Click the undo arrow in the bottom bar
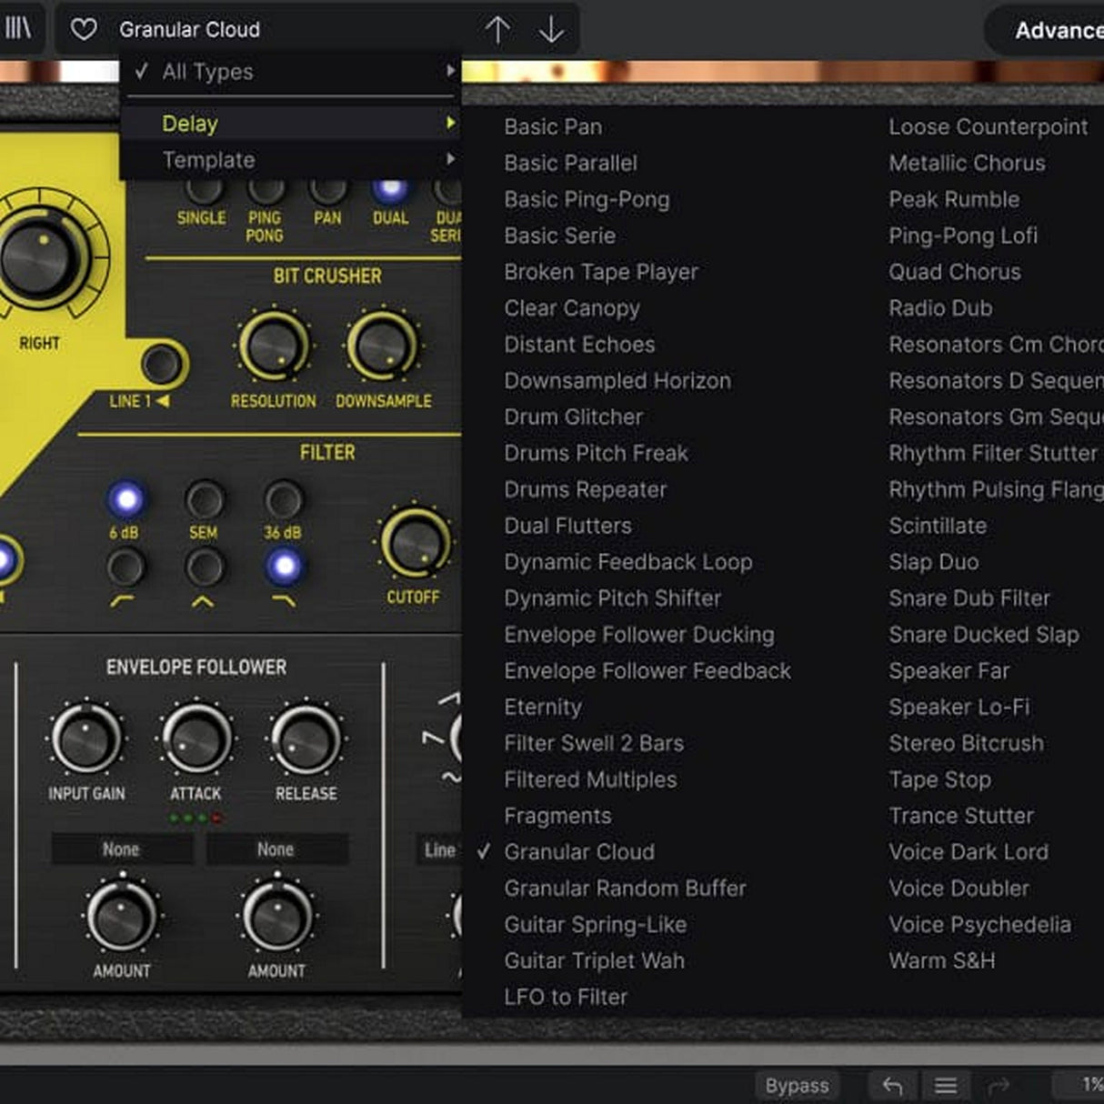Image resolution: width=1104 pixels, height=1104 pixels. (x=891, y=1085)
